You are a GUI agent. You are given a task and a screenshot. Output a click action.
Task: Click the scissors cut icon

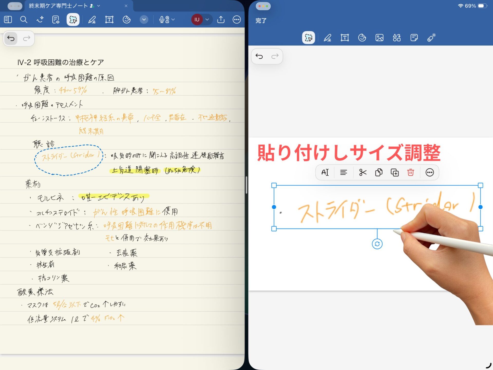[363, 172]
